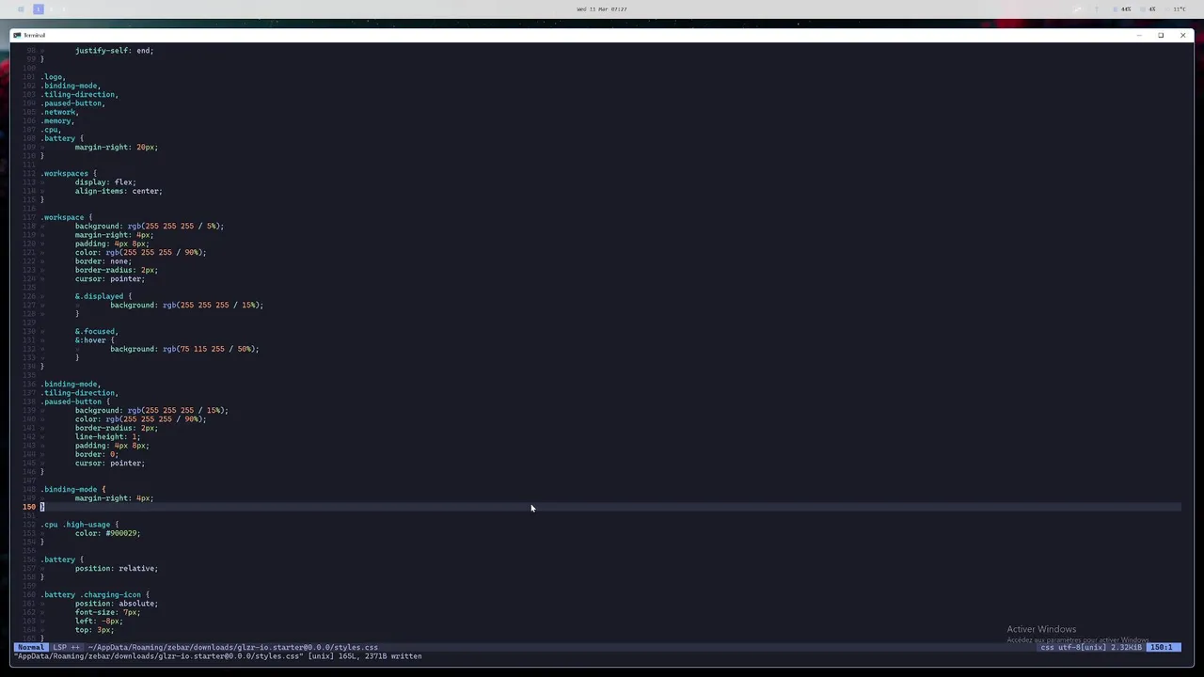Click the Normal mode indicator in statusline
The width and height of the screenshot is (1204, 677).
pyautogui.click(x=30, y=647)
